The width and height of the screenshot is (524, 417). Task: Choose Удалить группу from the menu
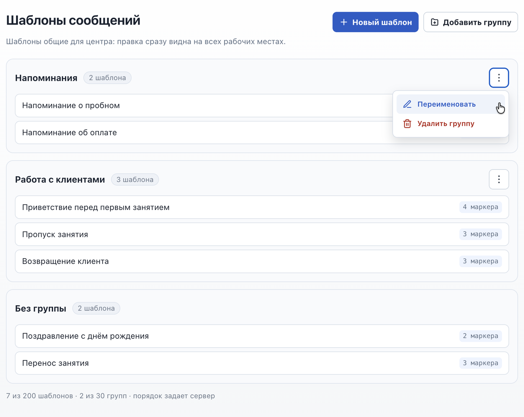click(451, 124)
